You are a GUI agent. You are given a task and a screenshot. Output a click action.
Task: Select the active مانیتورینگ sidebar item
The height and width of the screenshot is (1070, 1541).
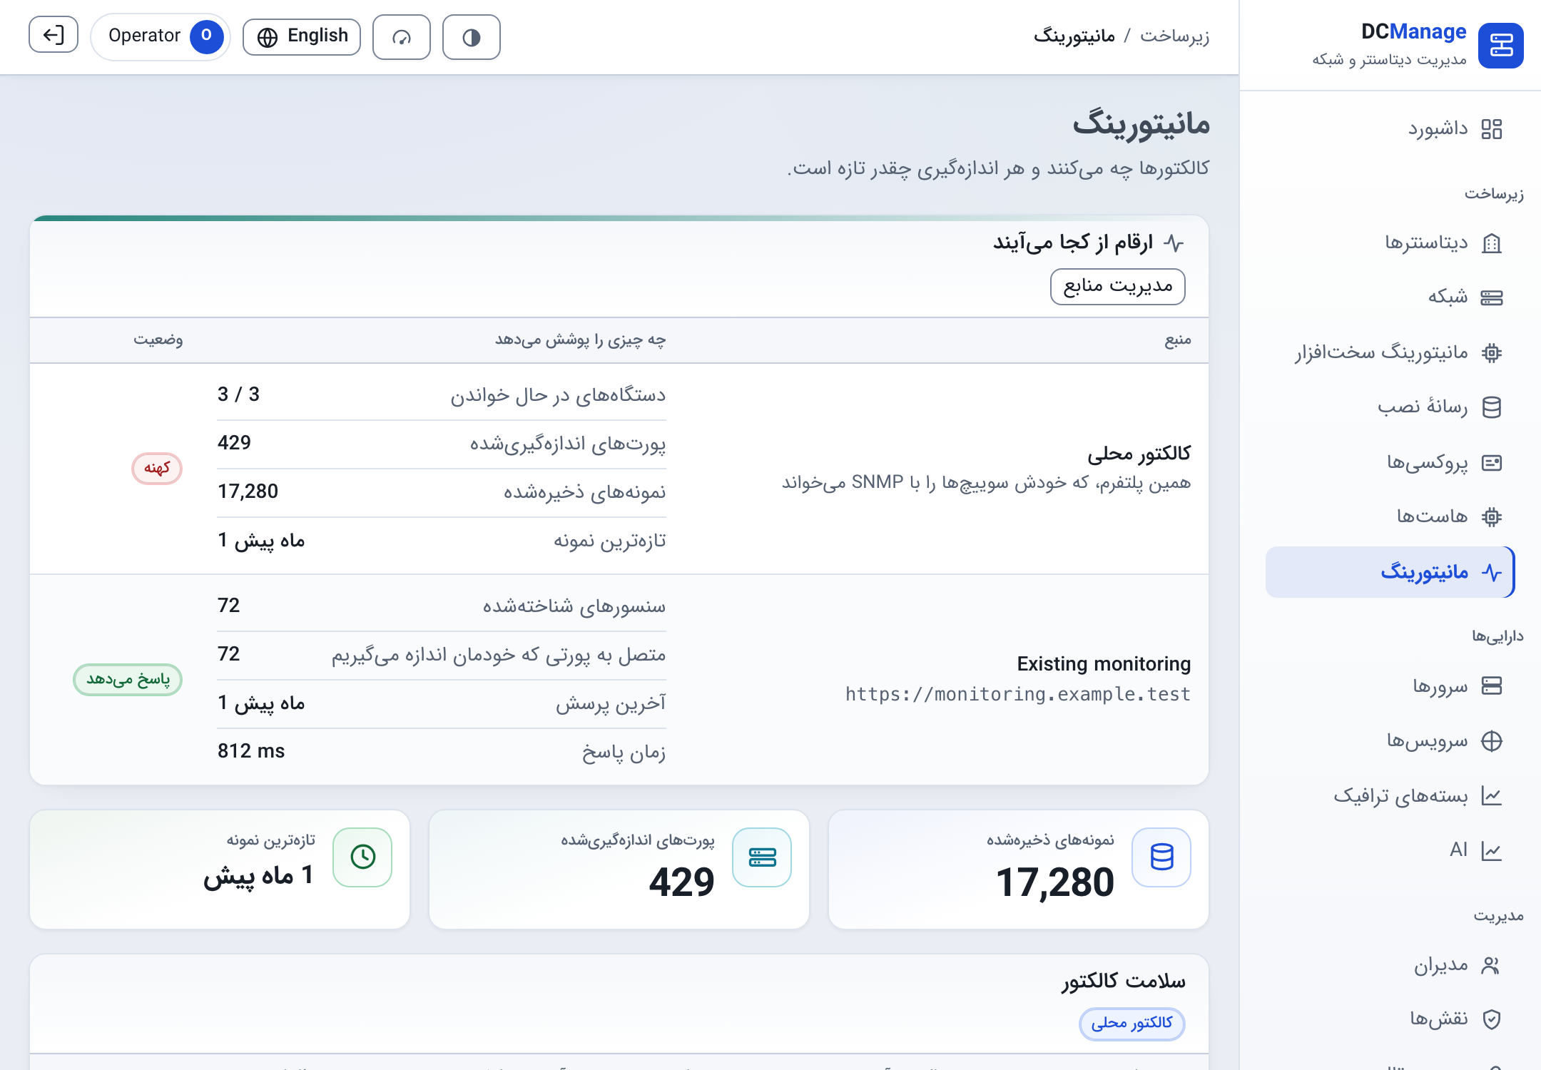pos(1390,572)
